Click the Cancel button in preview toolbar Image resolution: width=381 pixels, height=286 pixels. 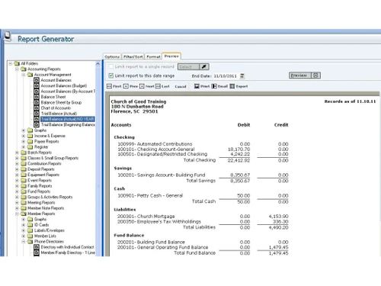pos(181,87)
